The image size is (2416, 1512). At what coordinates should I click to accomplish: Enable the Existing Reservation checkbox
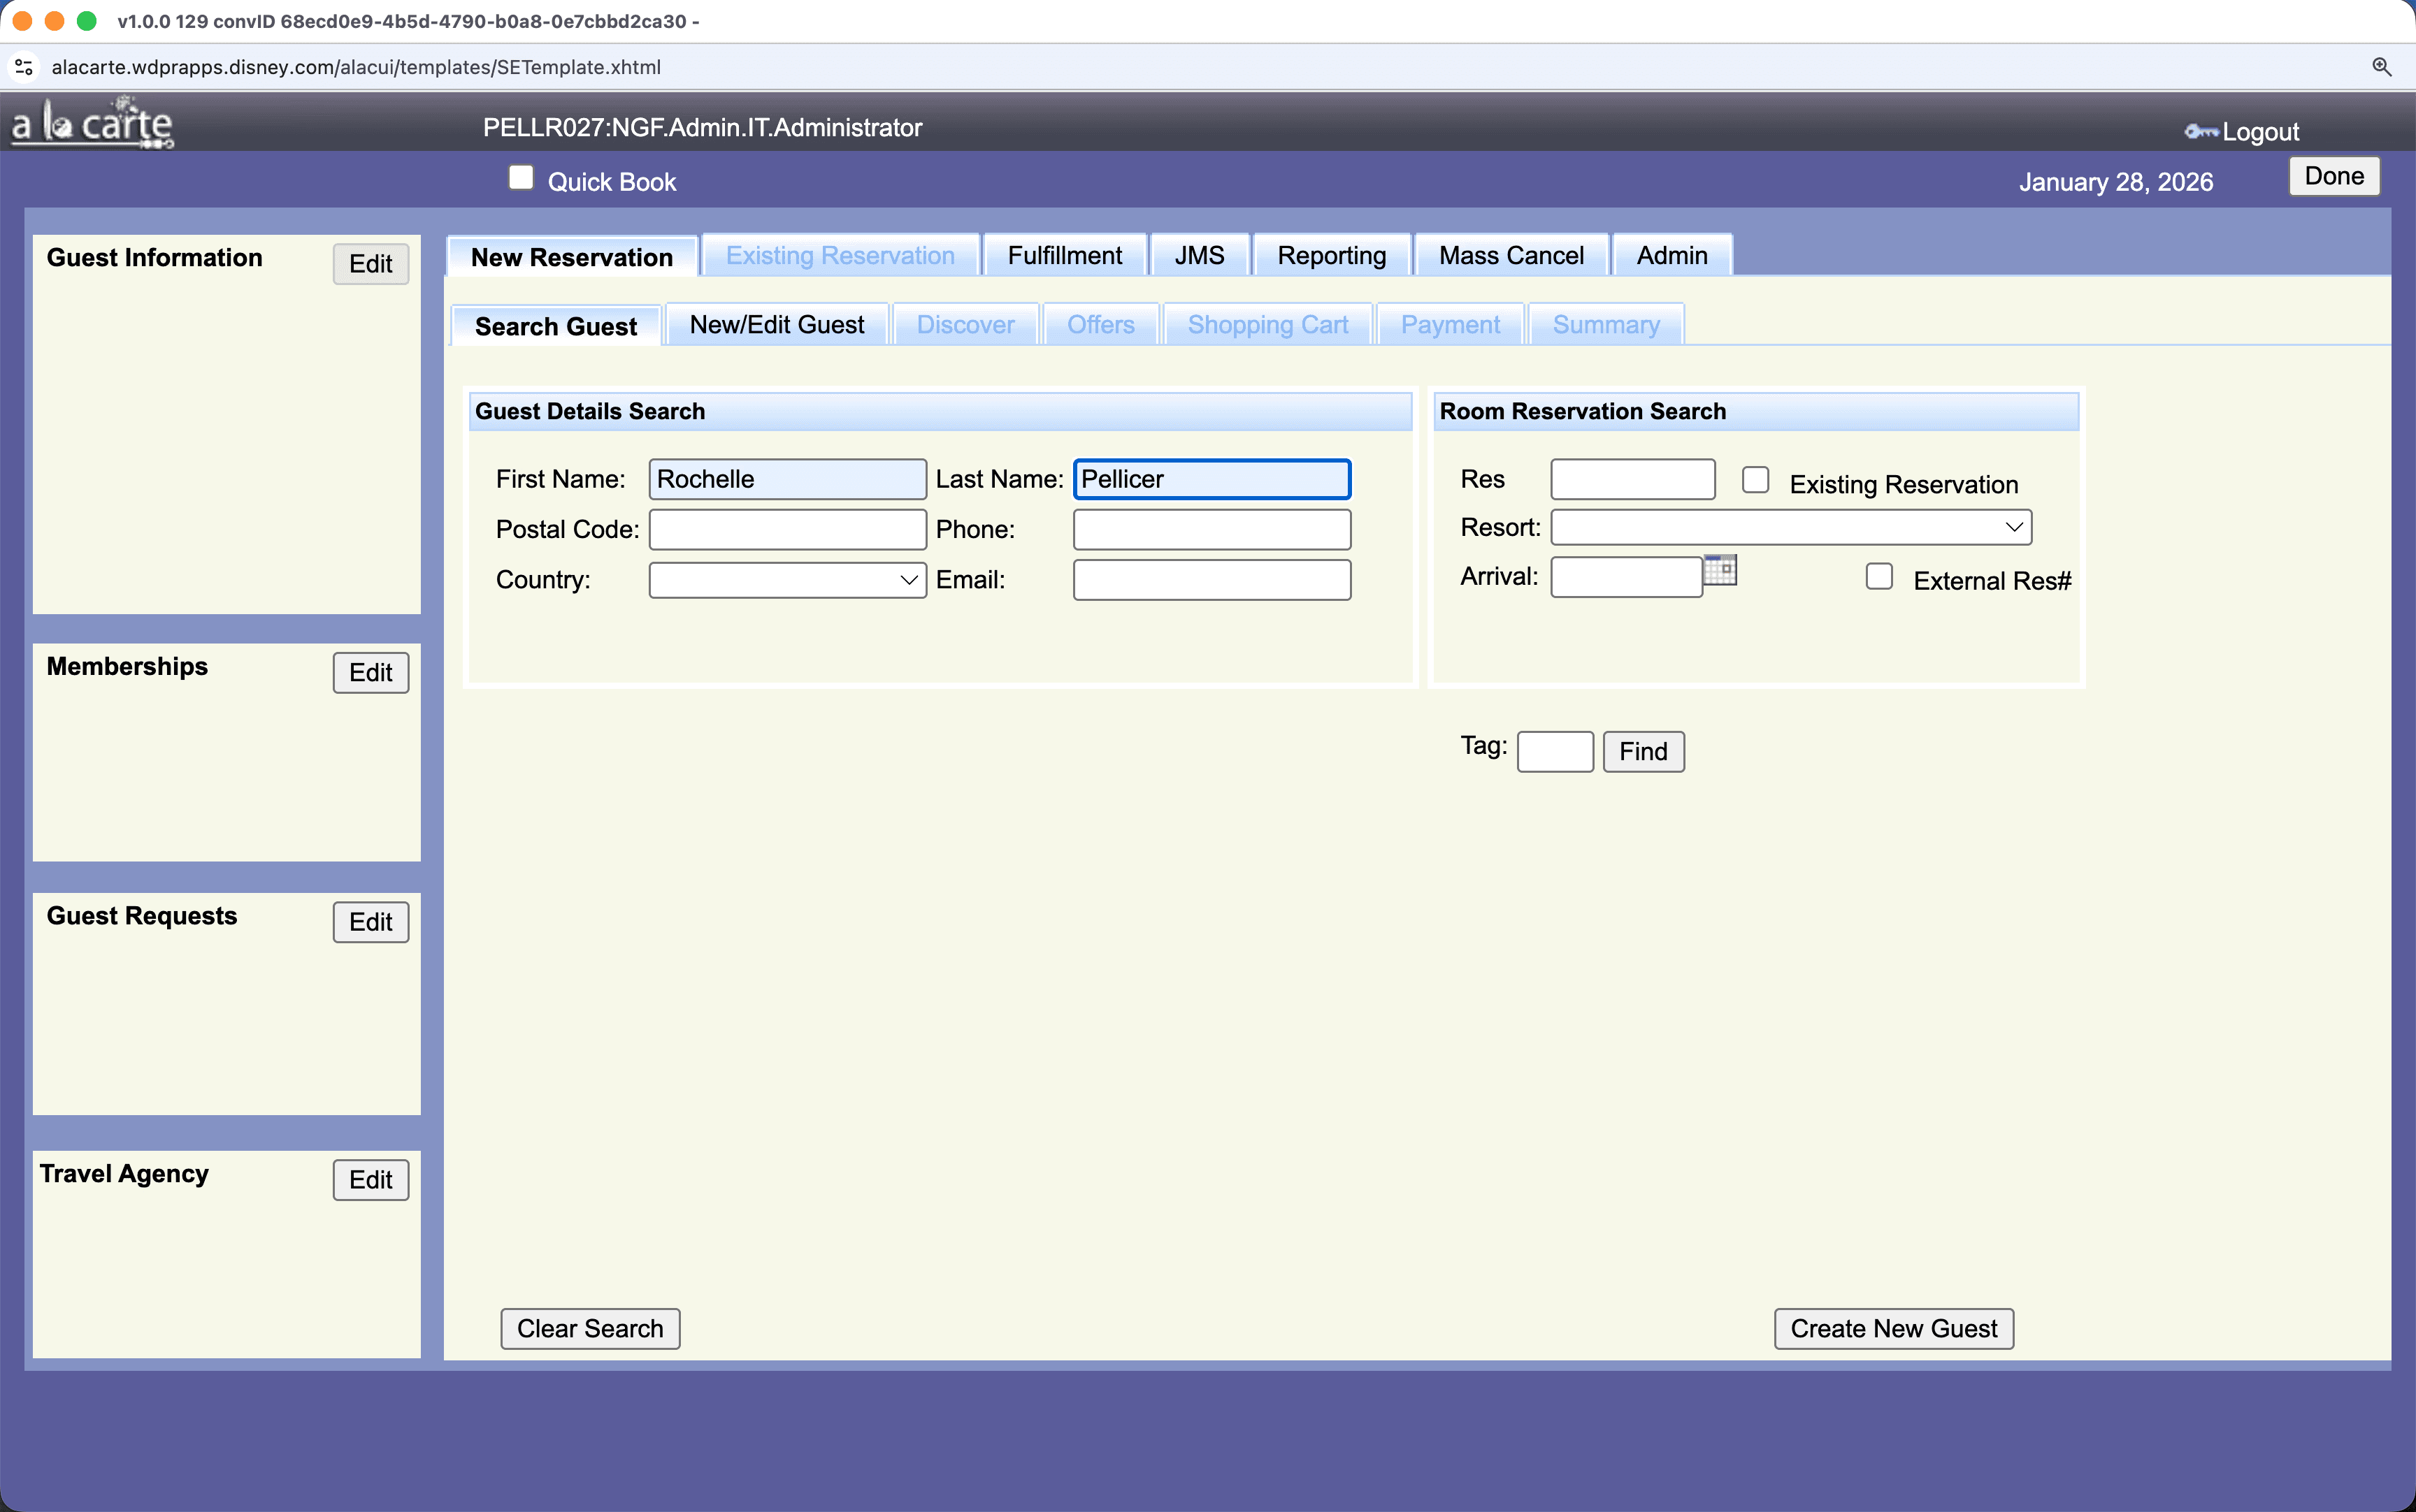pyautogui.click(x=1755, y=480)
